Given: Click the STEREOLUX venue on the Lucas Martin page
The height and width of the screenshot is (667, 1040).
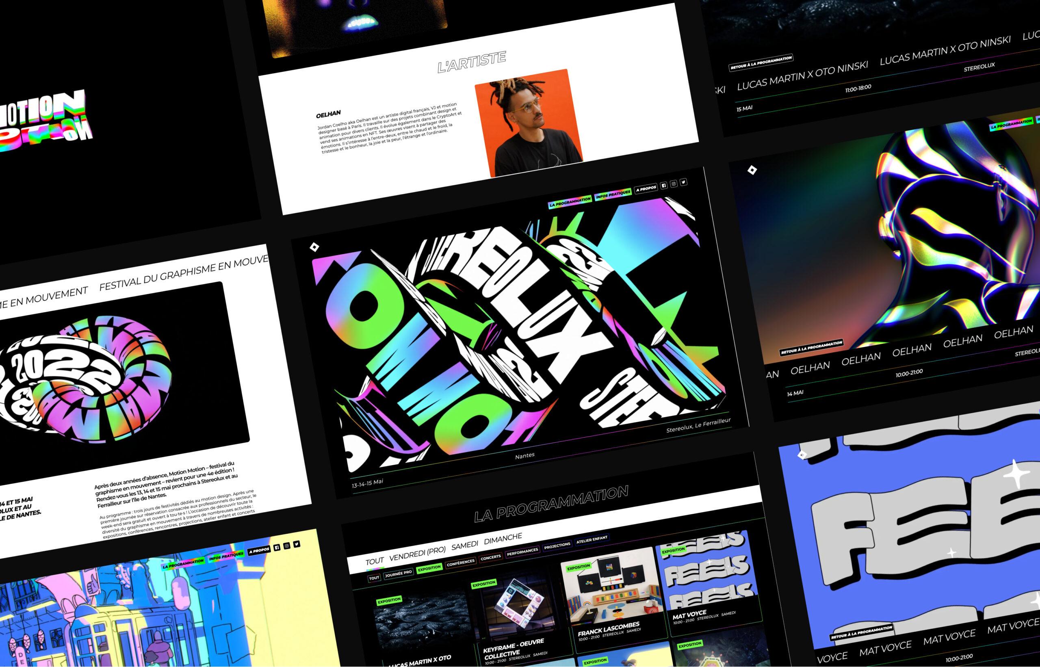Looking at the screenshot, I should (979, 67).
